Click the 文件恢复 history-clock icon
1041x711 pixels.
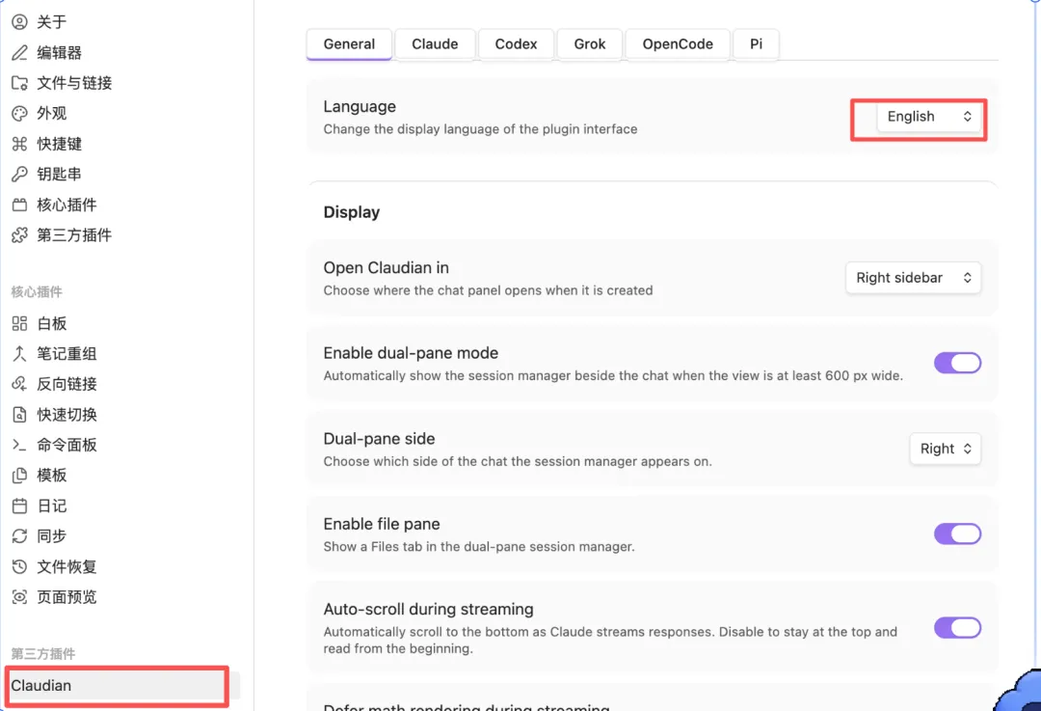20,567
